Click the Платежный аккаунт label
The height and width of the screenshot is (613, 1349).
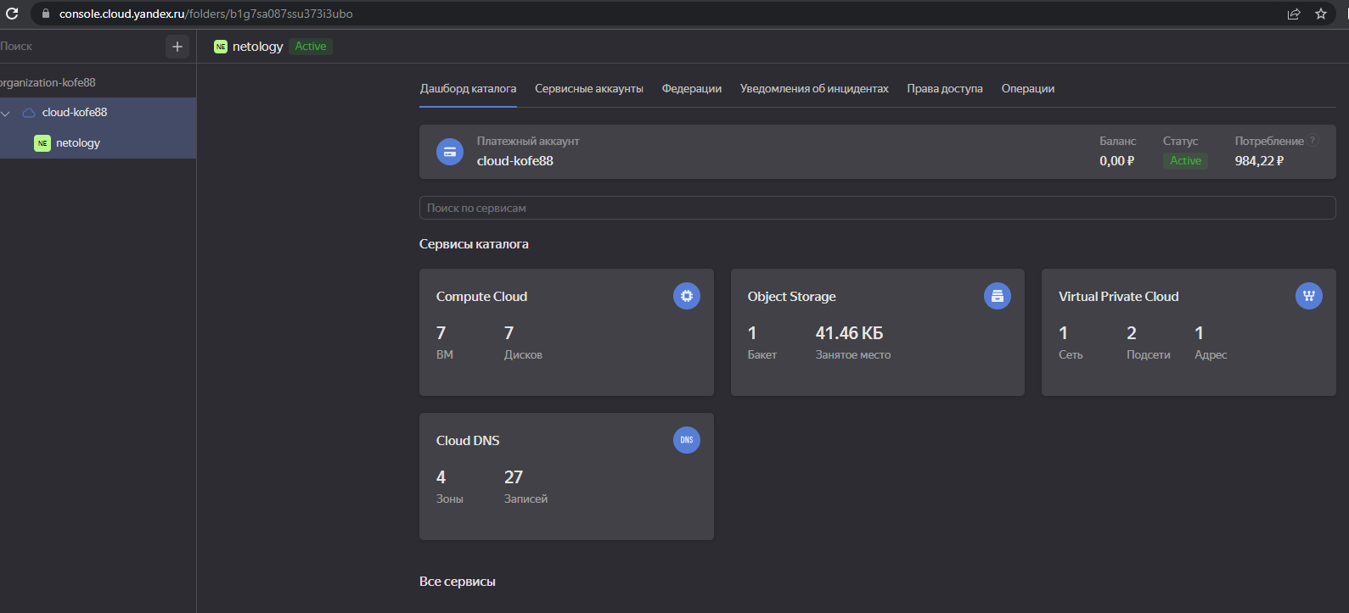click(x=528, y=142)
